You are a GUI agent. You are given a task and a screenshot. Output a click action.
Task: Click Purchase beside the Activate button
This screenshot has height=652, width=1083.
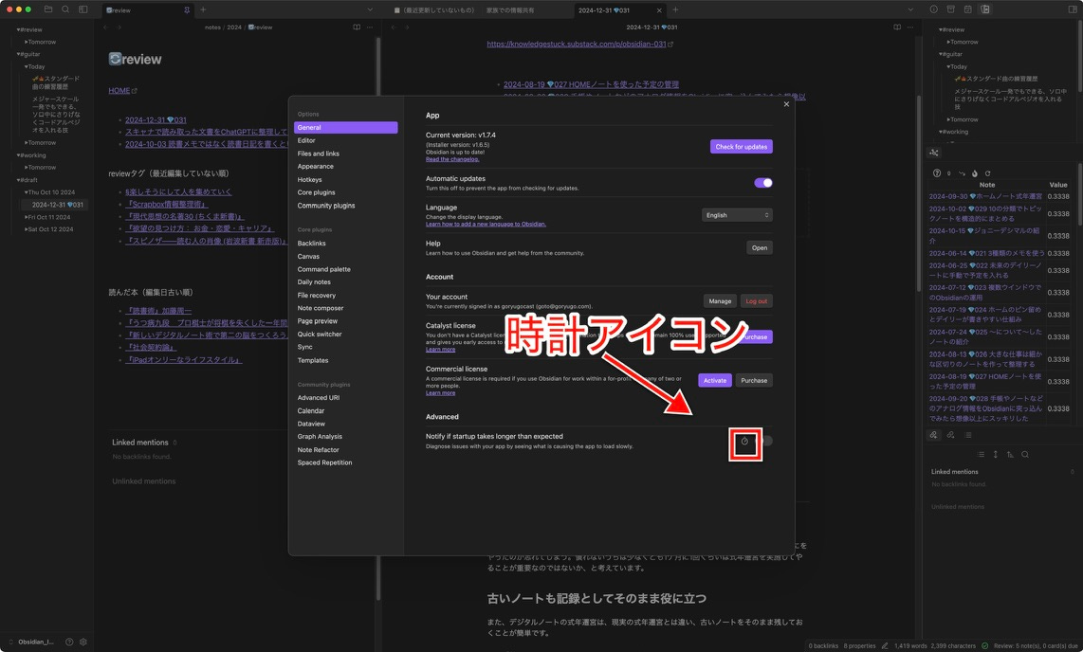[x=754, y=380]
